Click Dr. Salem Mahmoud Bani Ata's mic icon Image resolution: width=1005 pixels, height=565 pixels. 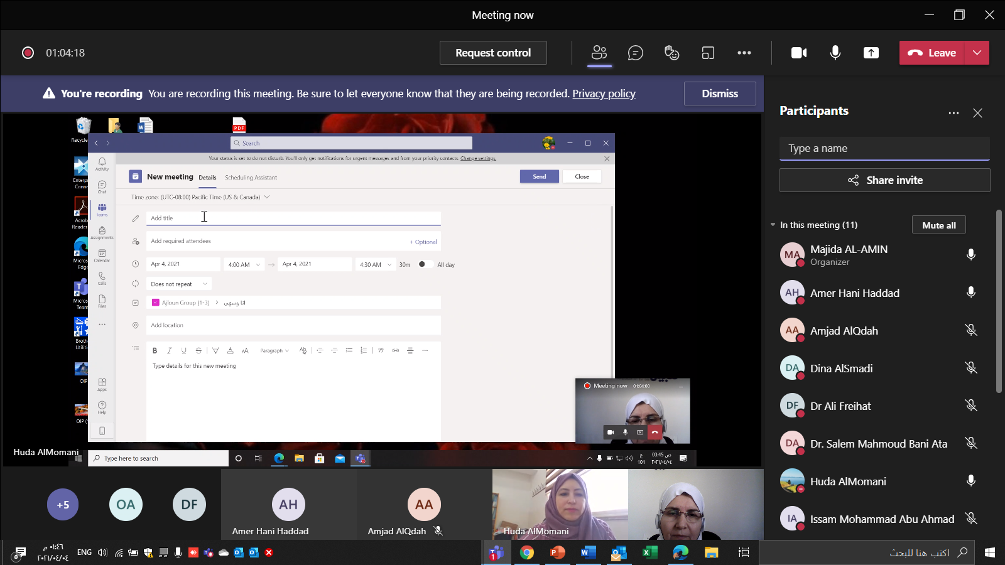pos(971,443)
